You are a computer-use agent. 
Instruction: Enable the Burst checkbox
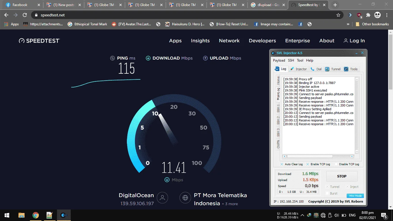tap(327, 193)
